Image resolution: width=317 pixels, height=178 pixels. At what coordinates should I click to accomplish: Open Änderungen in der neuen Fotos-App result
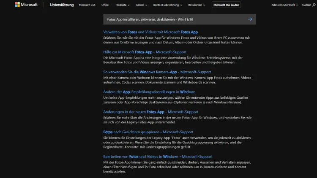click(x=150, y=112)
